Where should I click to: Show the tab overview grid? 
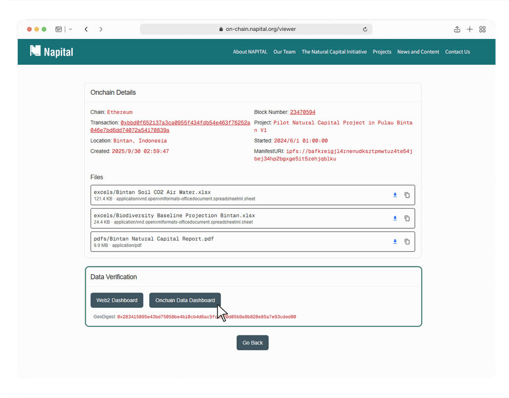(482, 29)
